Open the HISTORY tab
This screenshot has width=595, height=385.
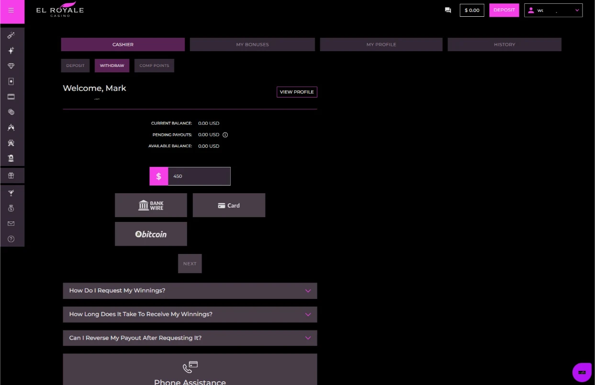[505, 44]
